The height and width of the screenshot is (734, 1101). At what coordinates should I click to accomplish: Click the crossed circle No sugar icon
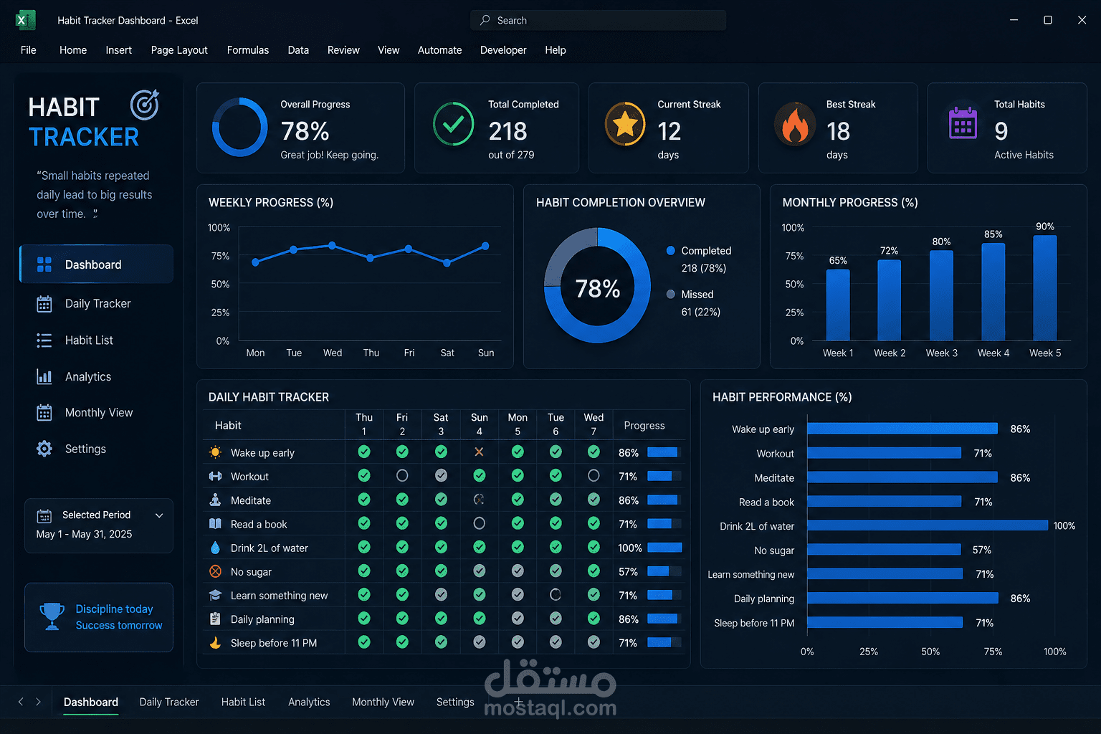(x=215, y=571)
